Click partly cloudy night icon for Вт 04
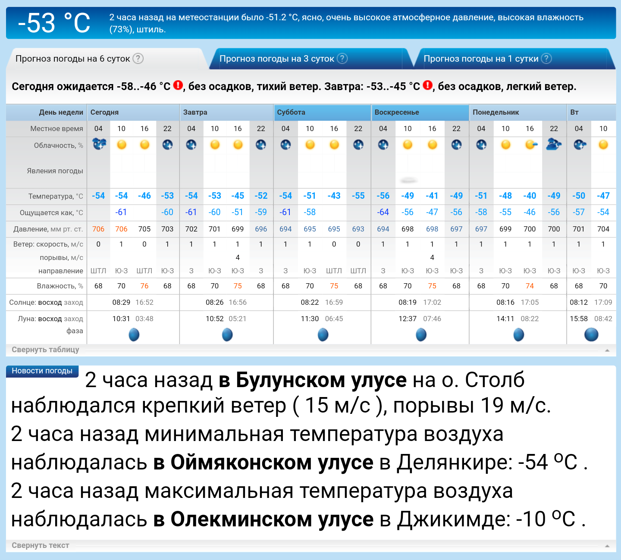Image resolution: width=621 pixels, height=560 pixels. pyautogui.click(x=580, y=145)
